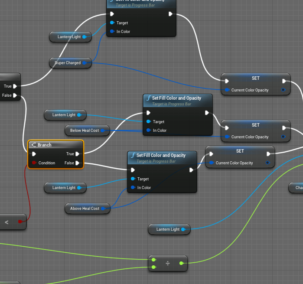Click the Branch node's red Condition pin
Image resolution: width=303 pixels, height=284 pixels.
point(34,163)
